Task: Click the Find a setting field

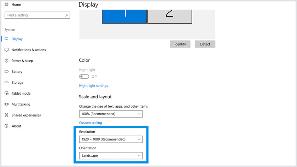Action: [37, 15]
